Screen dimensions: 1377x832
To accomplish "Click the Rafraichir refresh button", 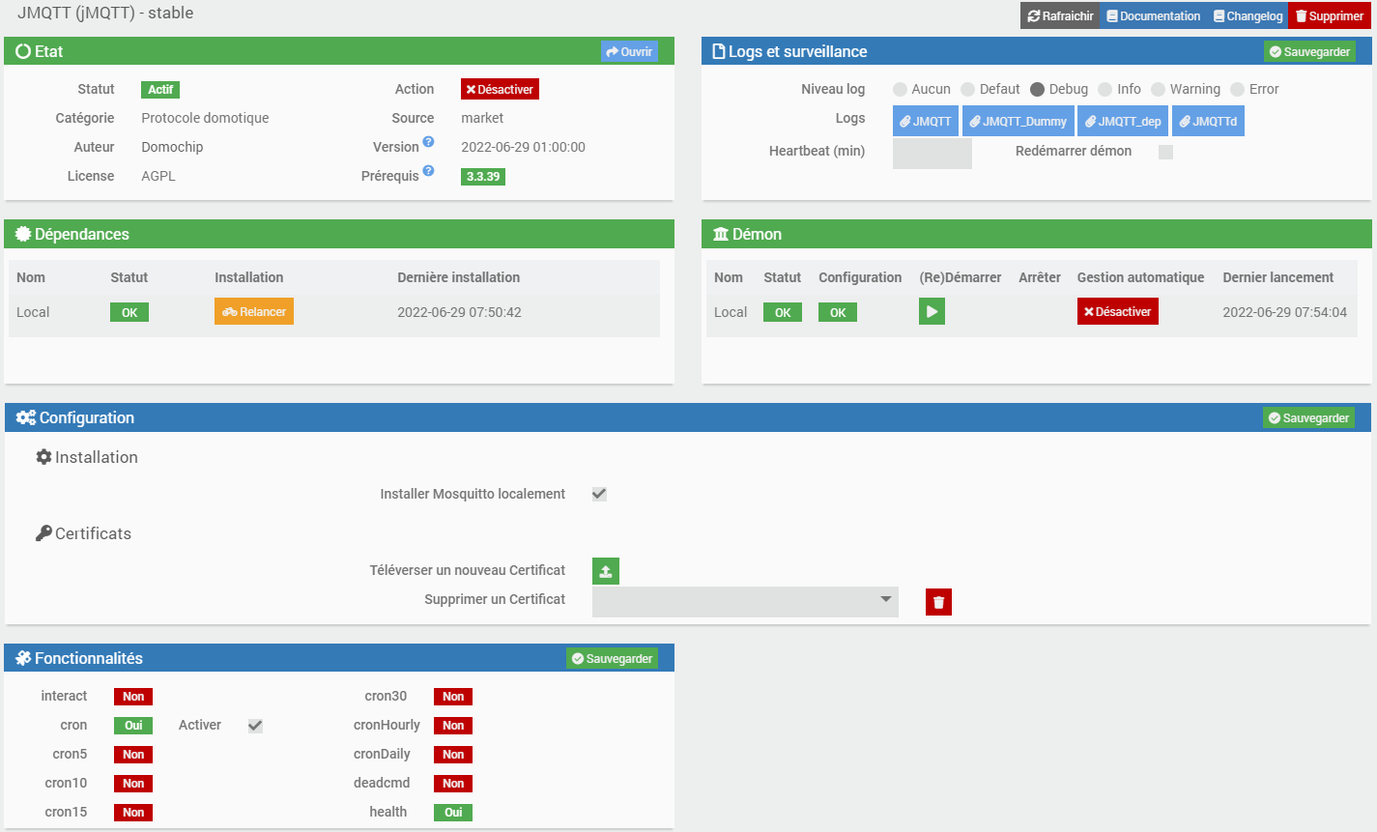I will [x=1060, y=15].
